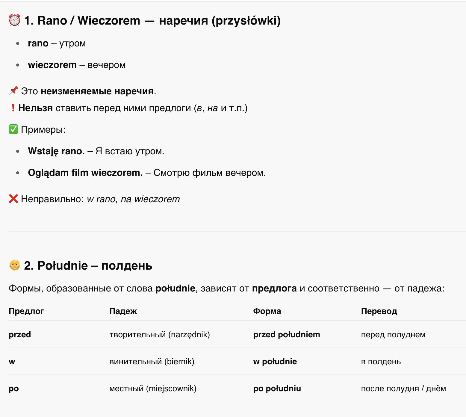Viewport: 466px width, 417px height.
Task: Click the table cell po południu
Action: click(x=277, y=389)
